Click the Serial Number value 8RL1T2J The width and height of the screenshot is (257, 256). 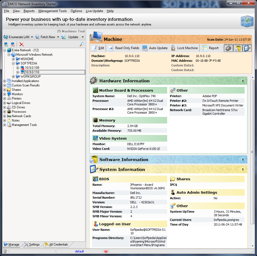(x=136, y=198)
